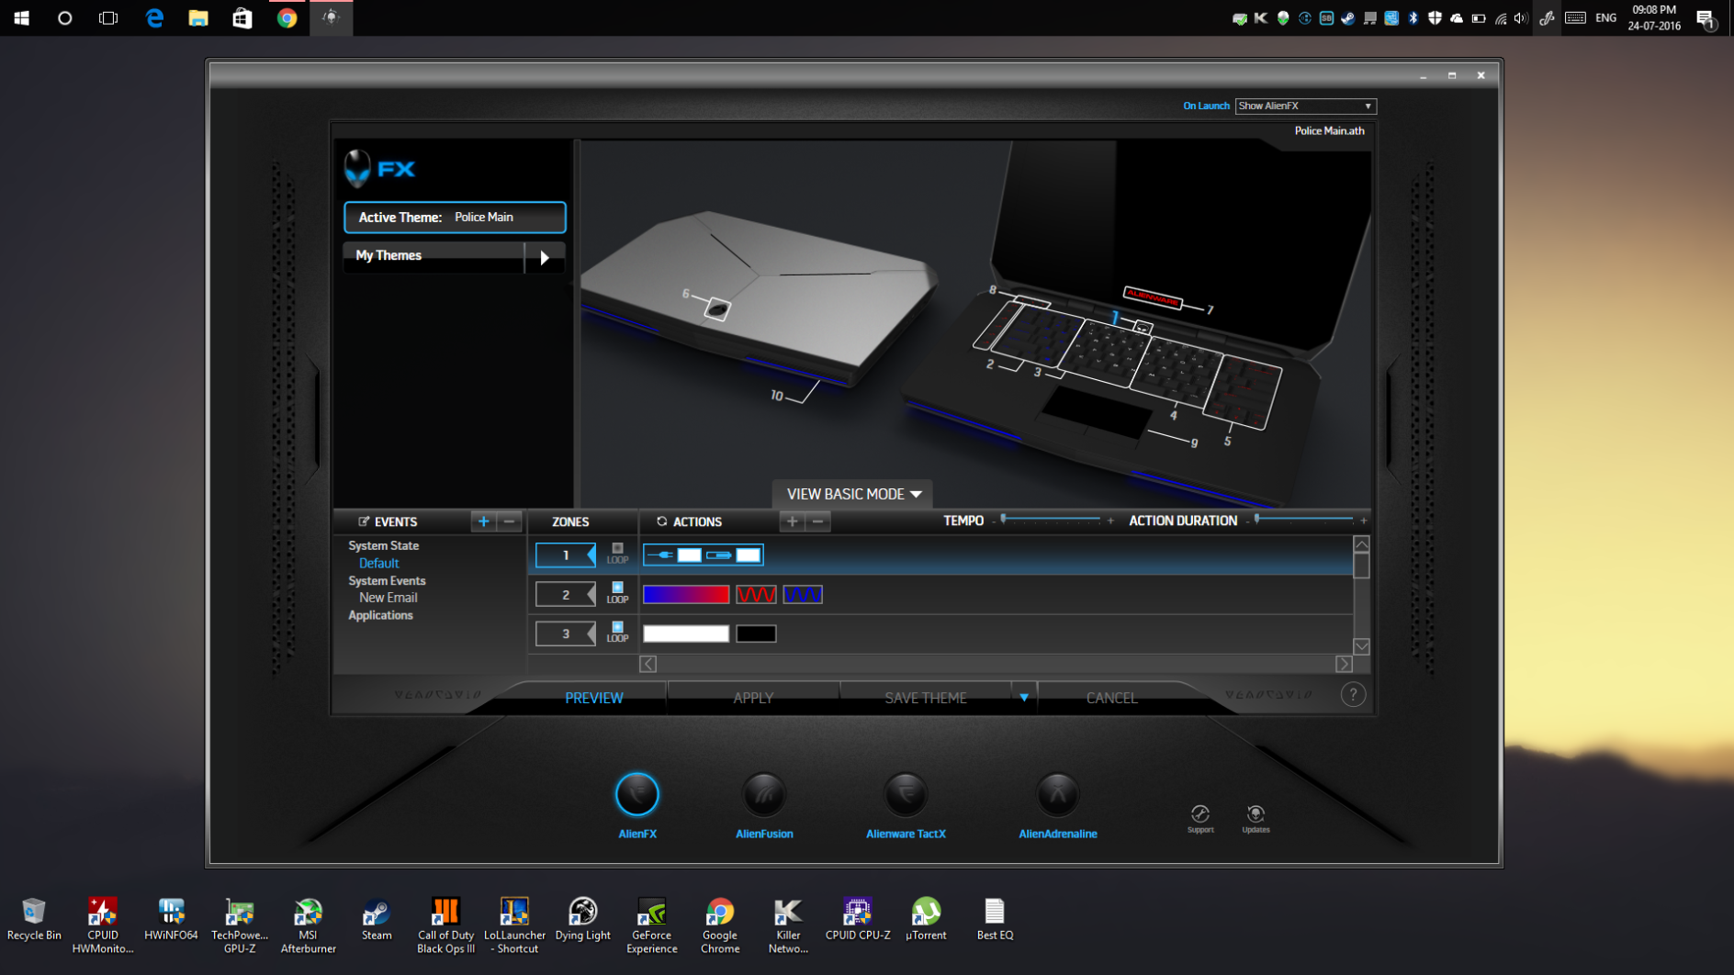Screen dimensions: 1734x975
Task: Click the Updates icon
Action: (x=1255, y=814)
